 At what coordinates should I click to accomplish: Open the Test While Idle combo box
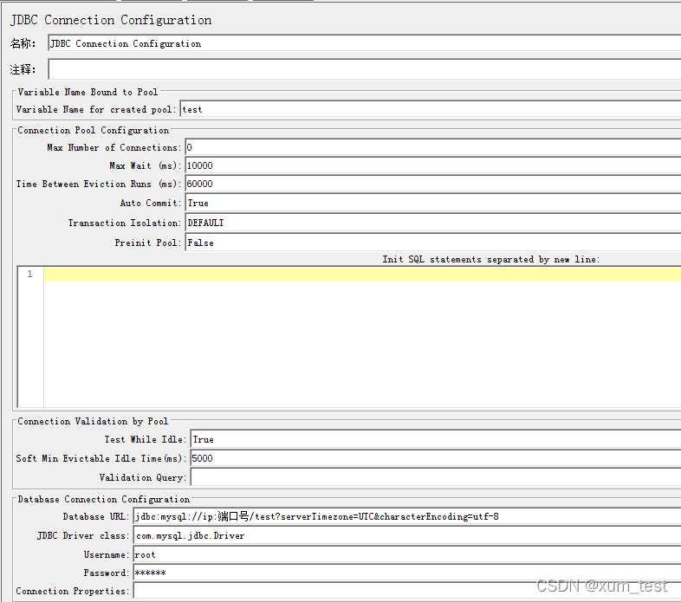(436, 439)
